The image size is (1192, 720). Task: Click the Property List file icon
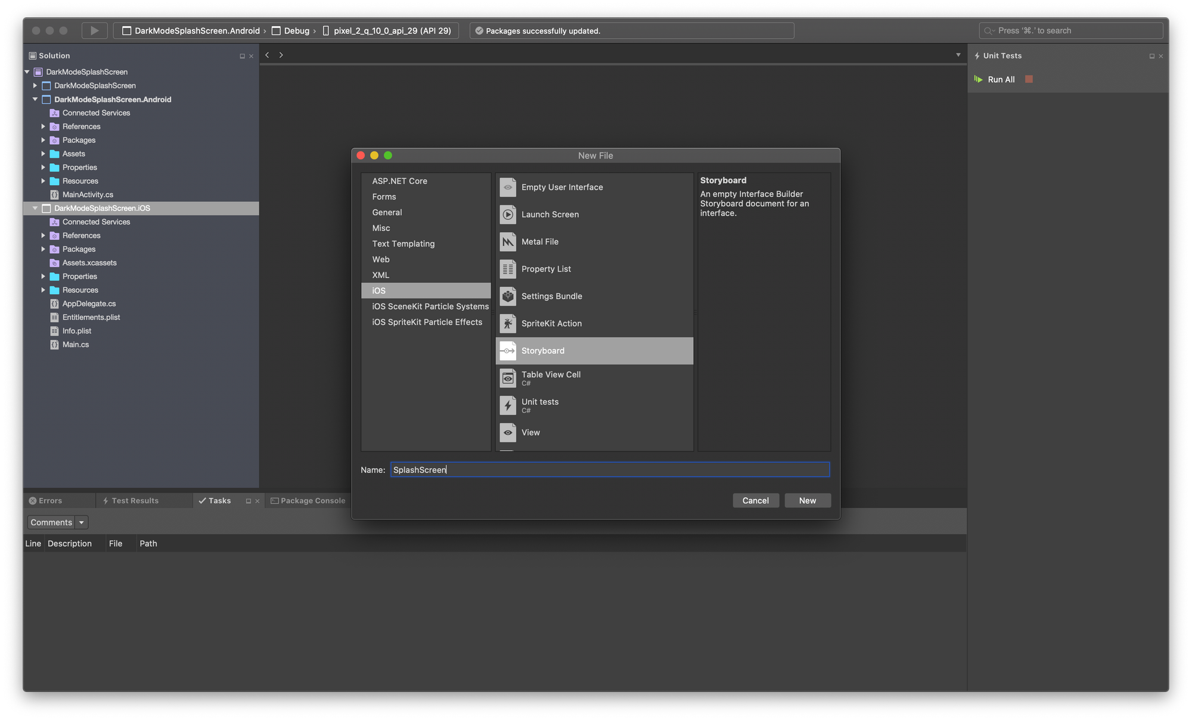[508, 269]
